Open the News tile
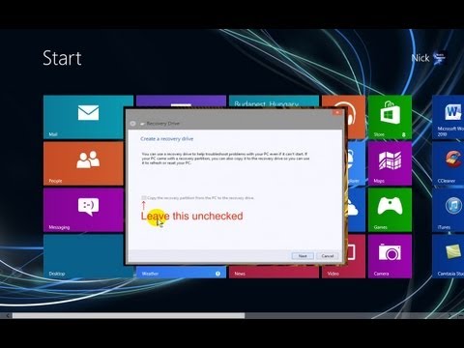Screen dimensions: 464x348 (274, 273)
